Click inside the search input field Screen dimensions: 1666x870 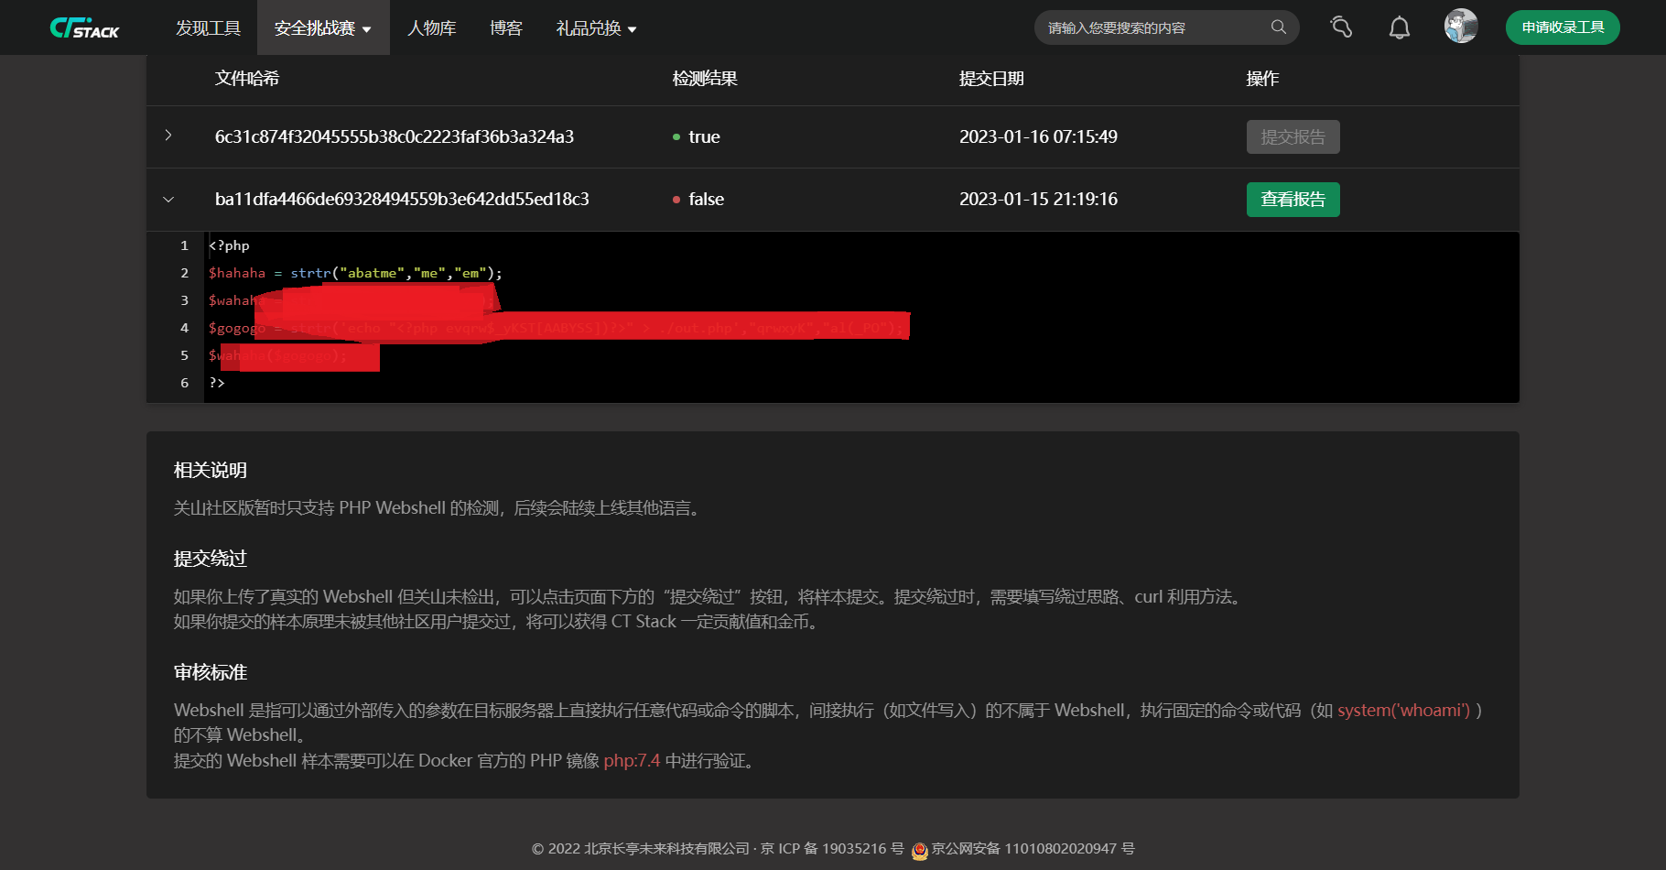[x=1144, y=27]
